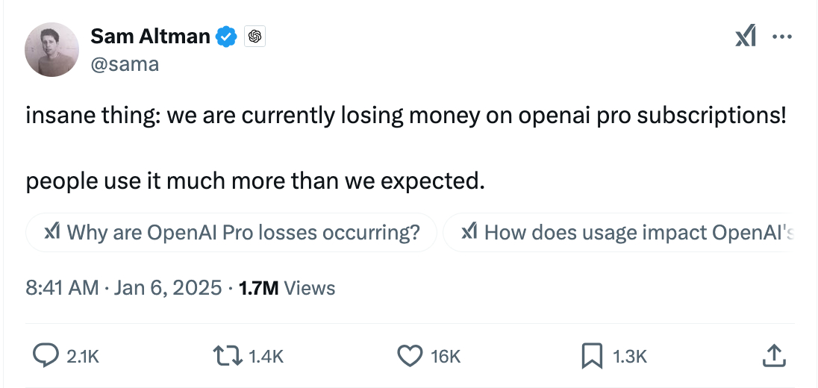The width and height of the screenshot is (818, 388).
Task: Click the 1.4K reposts count
Action: [x=266, y=357]
